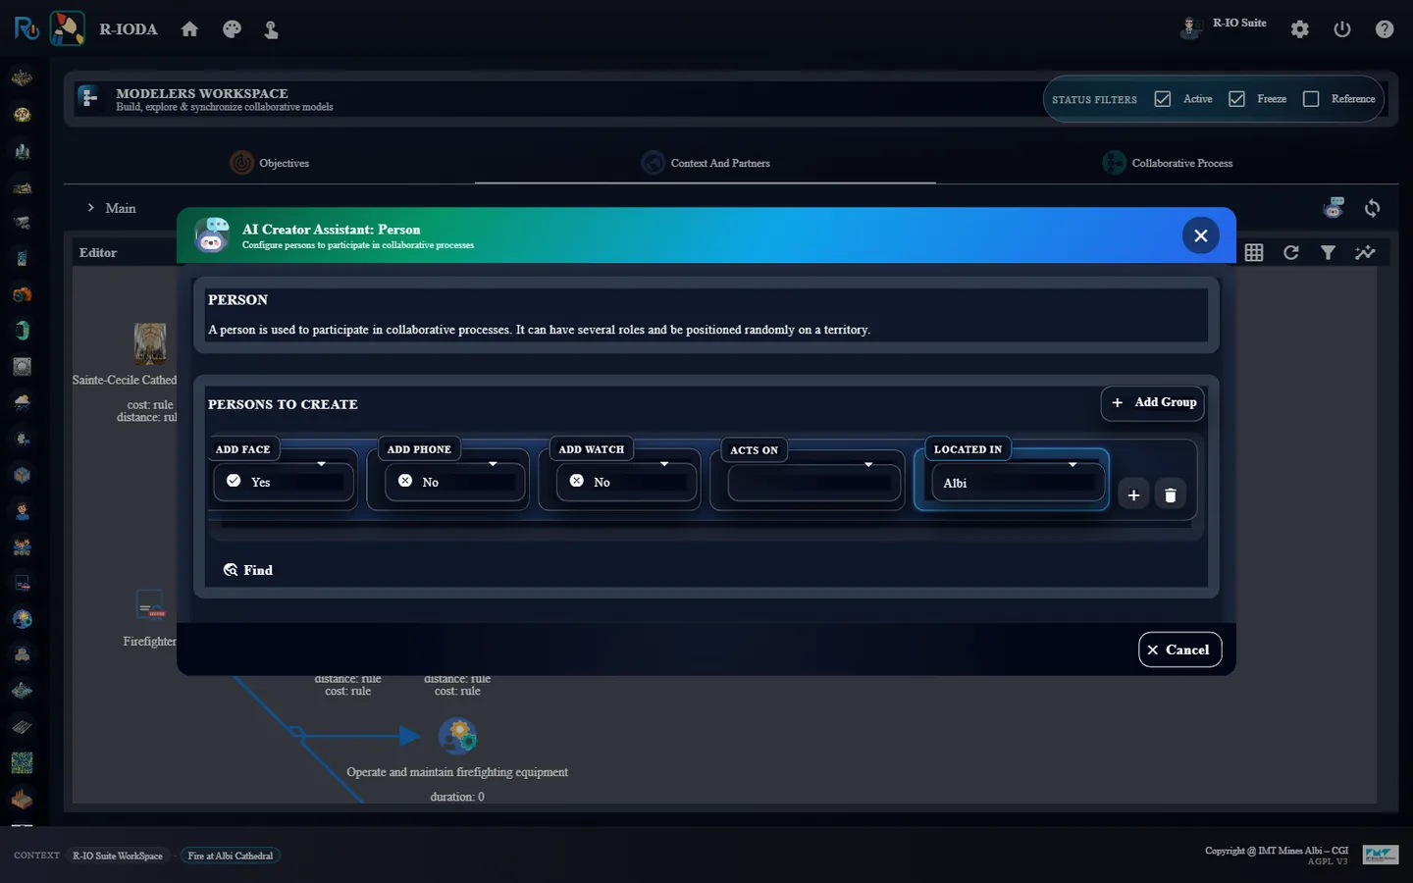Select the orange camera icon in left sidebar

[22, 294]
